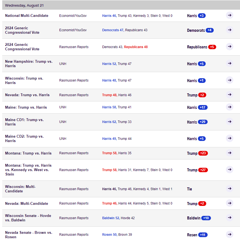Click the Tie spread in Wisconsin Multi-Candidate row

[190, 189]
